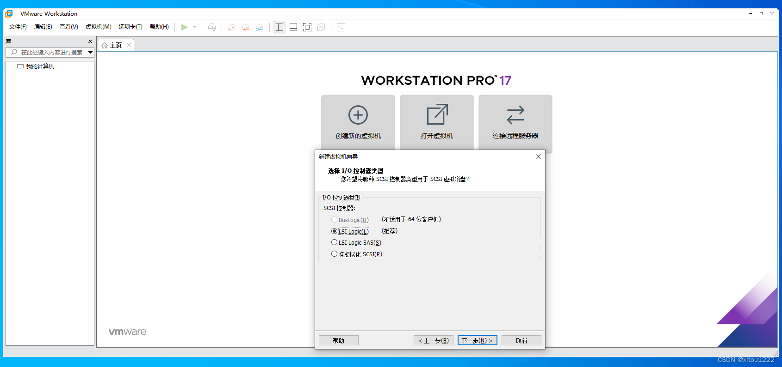Open the snapshot manager wrench icon
Image resolution: width=782 pixels, height=367 pixels.
260,27
